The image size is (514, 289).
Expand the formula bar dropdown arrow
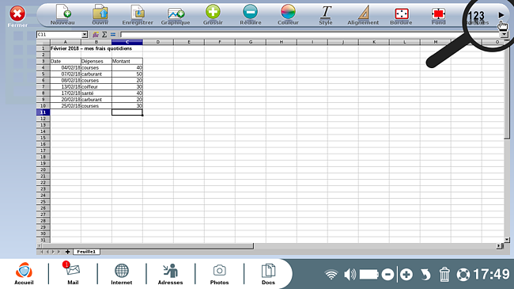point(504,35)
